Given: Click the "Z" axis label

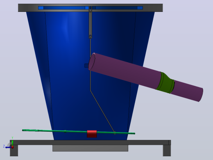Looking at the screenshot, I should coord(4,146).
